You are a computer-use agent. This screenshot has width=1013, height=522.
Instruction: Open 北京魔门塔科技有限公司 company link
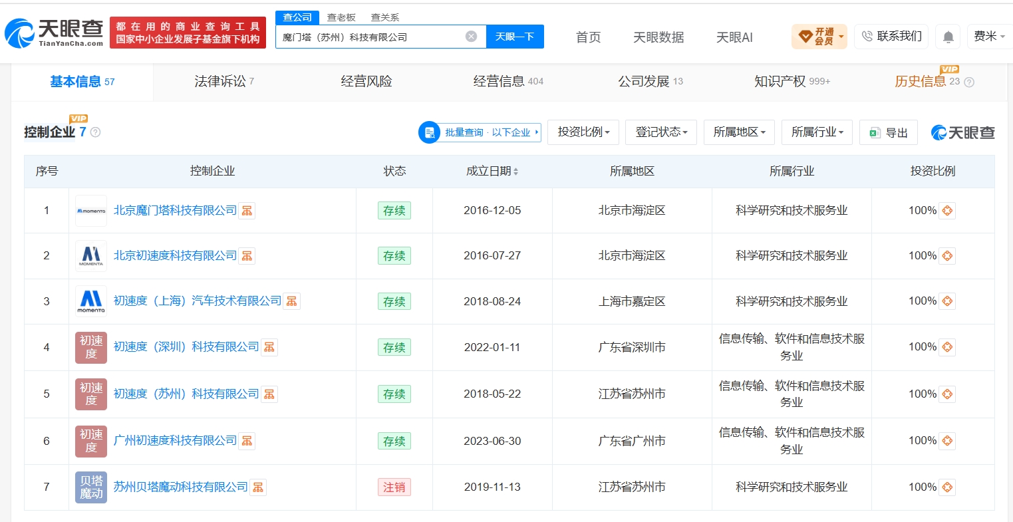point(176,210)
